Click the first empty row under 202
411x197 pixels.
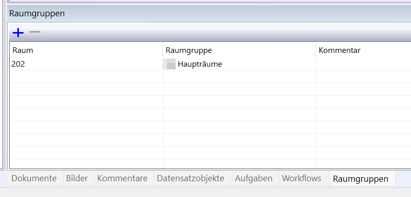click(210, 76)
